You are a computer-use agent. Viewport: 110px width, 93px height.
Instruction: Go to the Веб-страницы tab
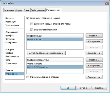(38, 10)
